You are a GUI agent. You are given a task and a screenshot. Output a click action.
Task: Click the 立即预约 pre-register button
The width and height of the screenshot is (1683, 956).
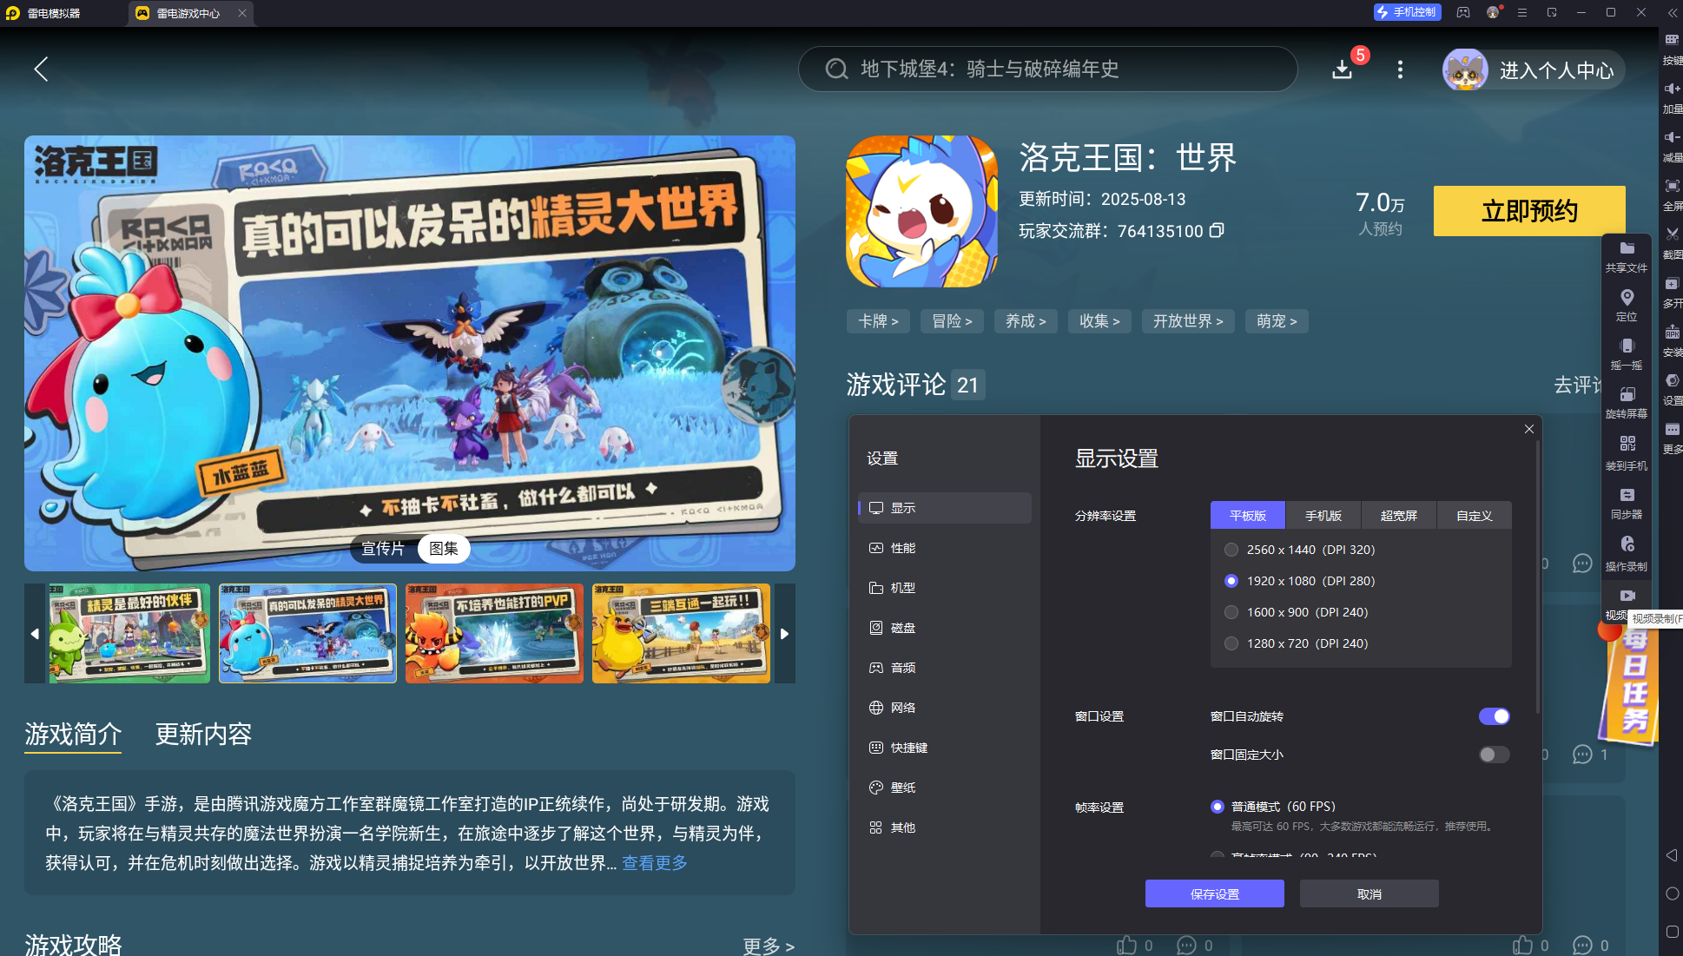pos(1528,211)
